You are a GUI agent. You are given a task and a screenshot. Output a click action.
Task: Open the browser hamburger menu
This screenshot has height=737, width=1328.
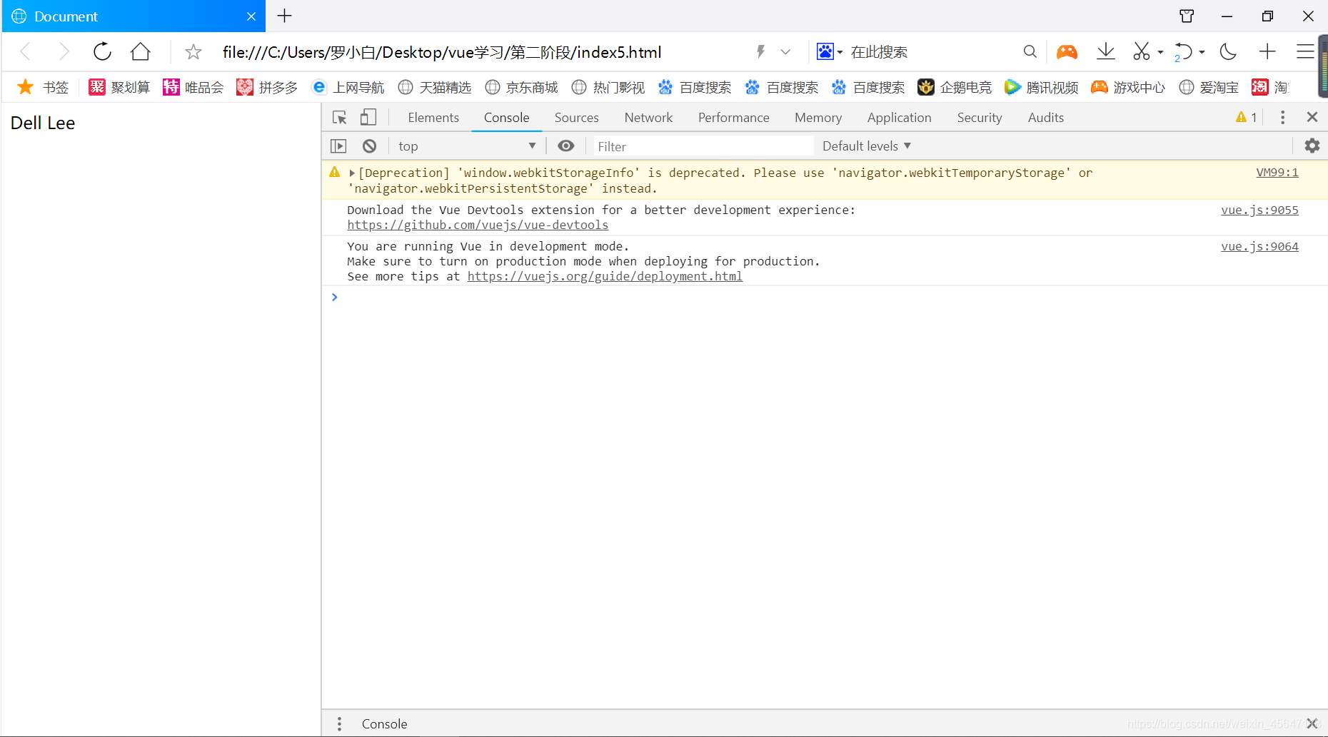coord(1305,51)
